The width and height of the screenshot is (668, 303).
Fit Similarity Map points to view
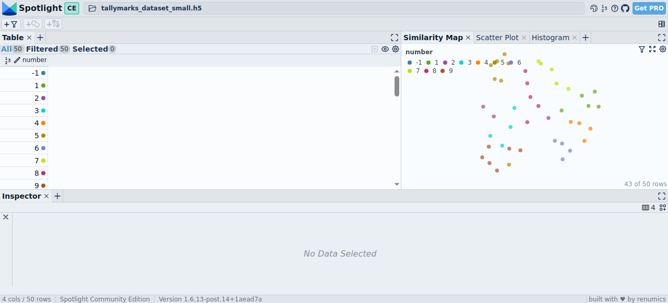click(x=652, y=49)
